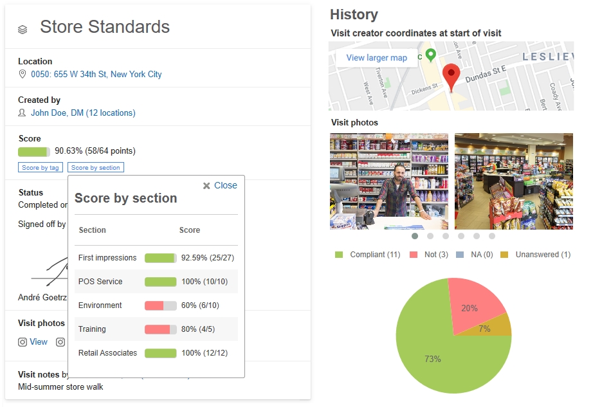The image size is (593, 409).
Task: Select the second carousel dot under visit photos
Action: tap(430, 237)
